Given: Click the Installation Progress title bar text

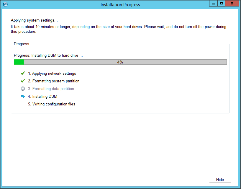Looking at the screenshot, I should coord(120,4).
